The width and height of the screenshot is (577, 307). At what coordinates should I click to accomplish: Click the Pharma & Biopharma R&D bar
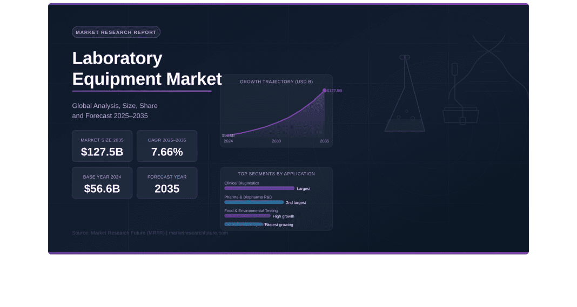pos(254,202)
